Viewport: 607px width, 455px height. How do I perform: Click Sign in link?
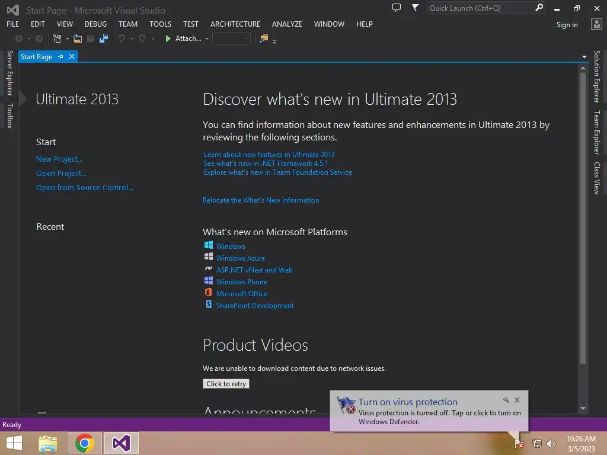(x=567, y=25)
